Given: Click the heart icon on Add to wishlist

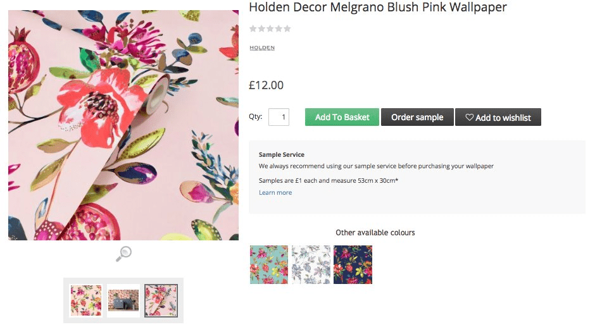Looking at the screenshot, I should [469, 118].
